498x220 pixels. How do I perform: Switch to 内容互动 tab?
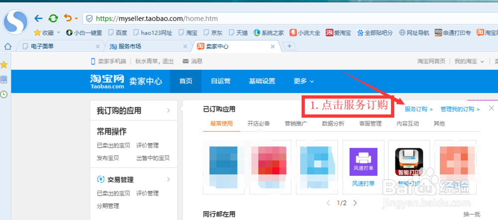pyautogui.click(x=408, y=124)
